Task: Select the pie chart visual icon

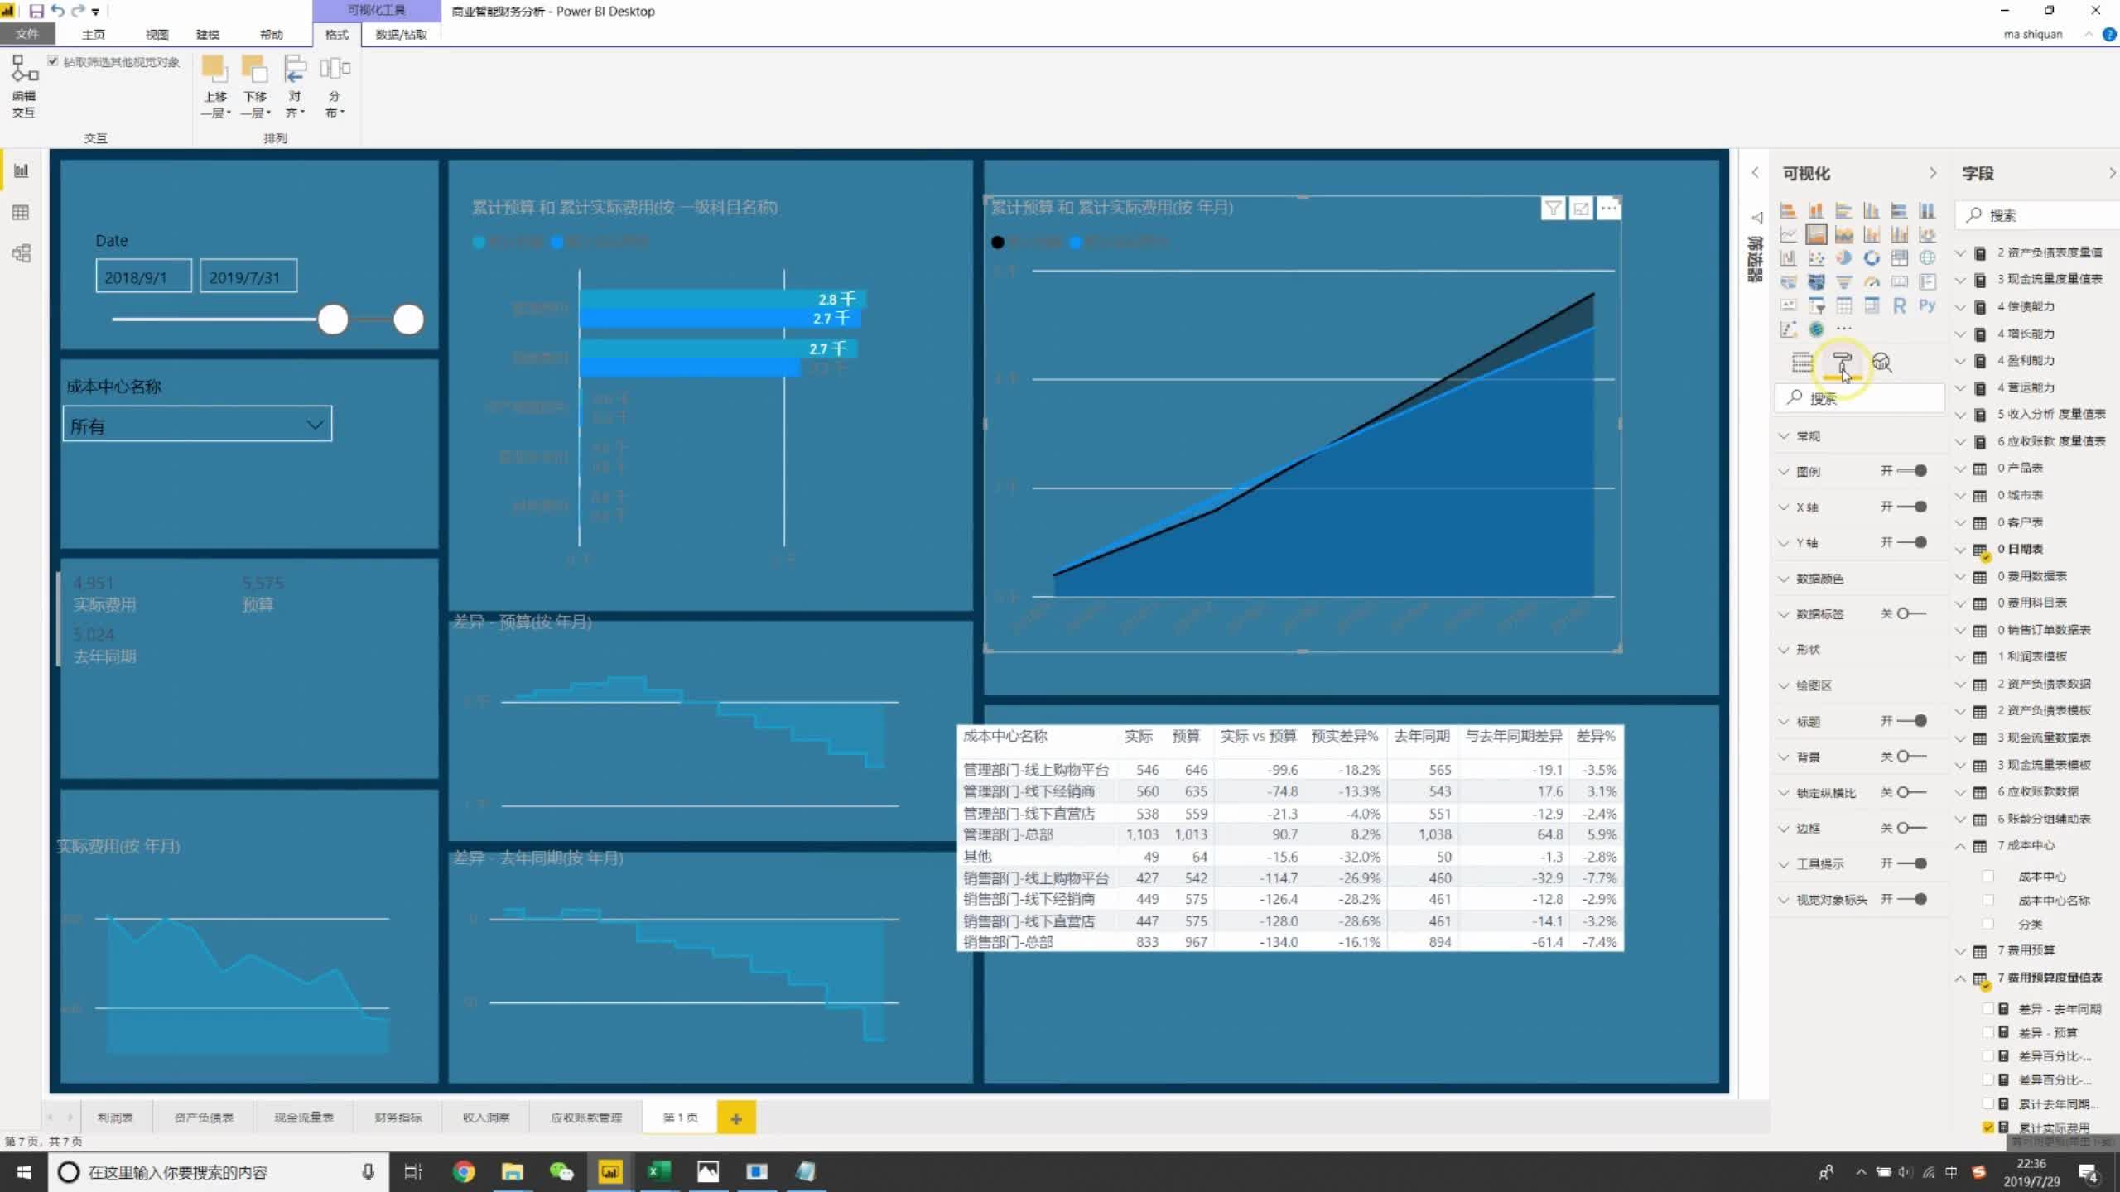Action: pos(1843,258)
